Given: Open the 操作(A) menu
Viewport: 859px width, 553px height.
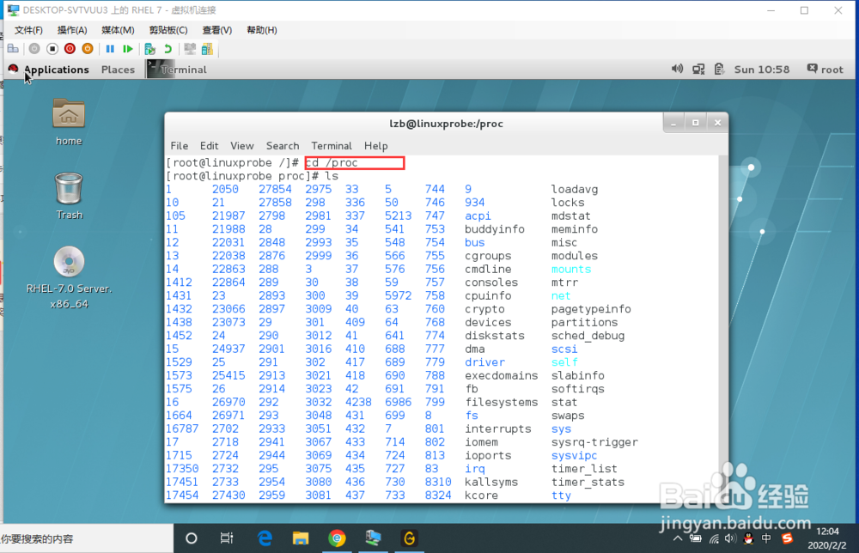Looking at the screenshot, I should pyautogui.click(x=72, y=30).
